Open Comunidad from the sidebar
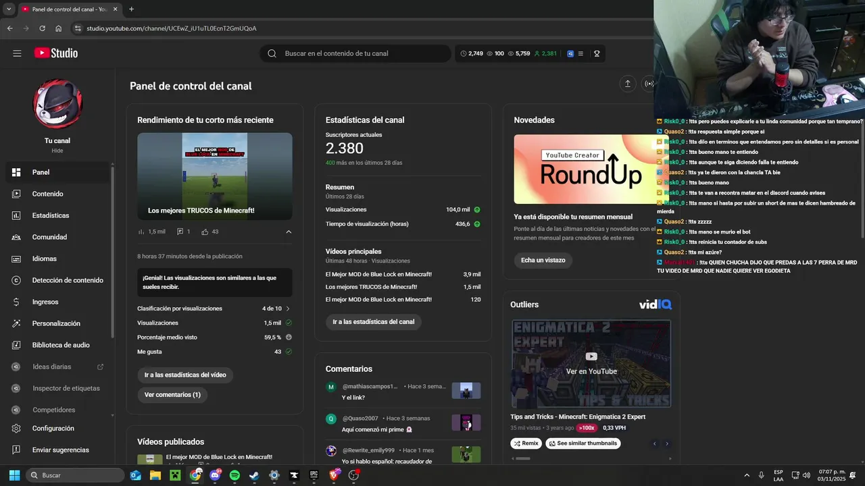Screen dimensions: 865x486 click(57, 237)
